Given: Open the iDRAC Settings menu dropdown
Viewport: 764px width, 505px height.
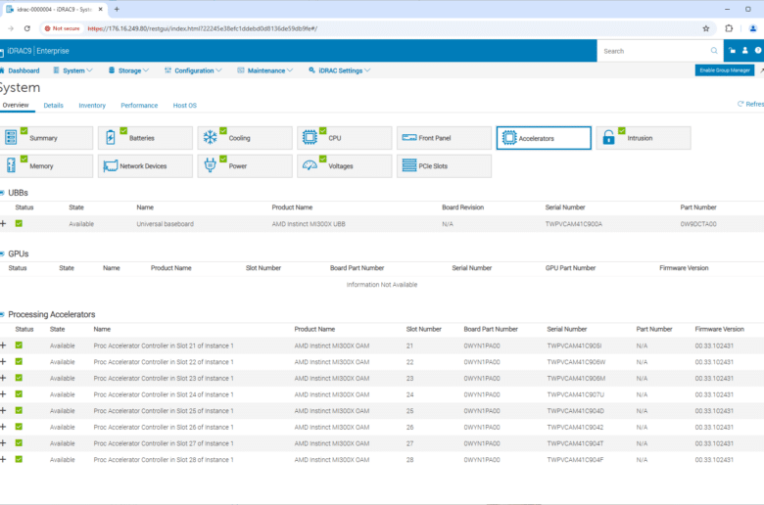Looking at the screenshot, I should pyautogui.click(x=339, y=70).
